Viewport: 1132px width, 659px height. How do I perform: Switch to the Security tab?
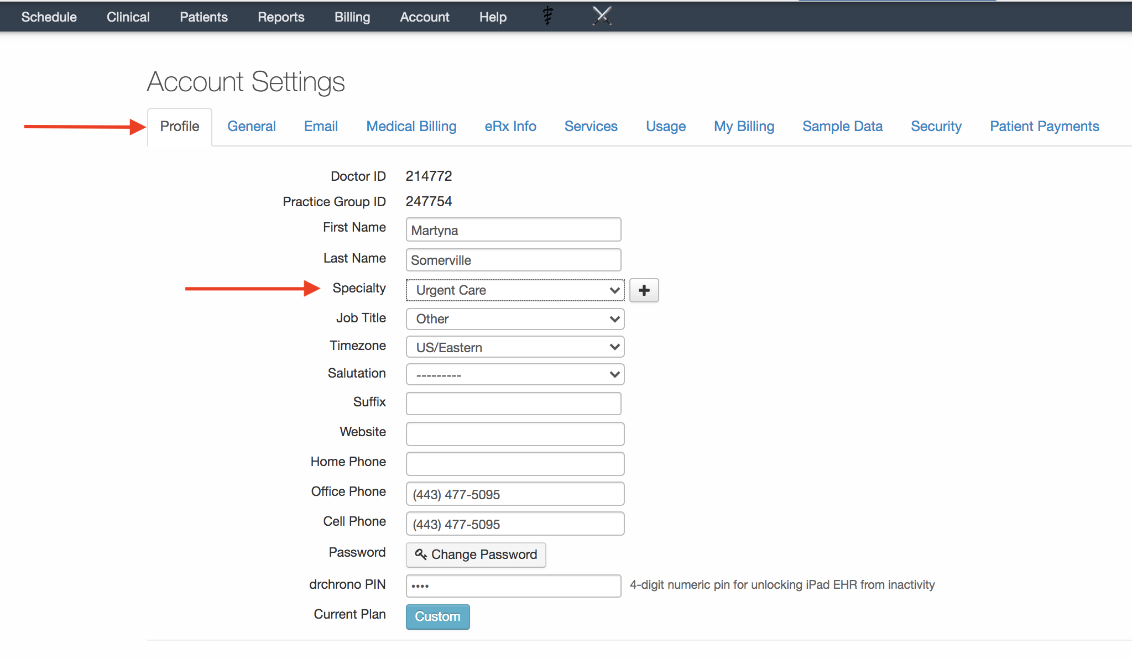(x=936, y=127)
